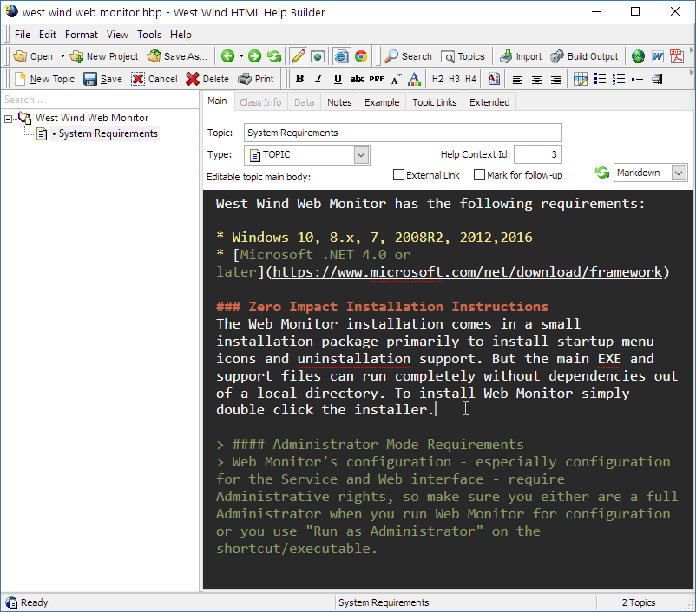Switch to the Extended tab
Viewport: 696px width, 612px height.
point(489,102)
